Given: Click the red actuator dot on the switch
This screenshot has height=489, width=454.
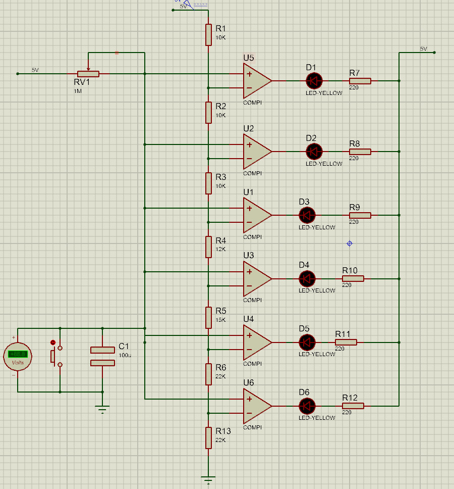Looking at the screenshot, I should coord(52,343).
